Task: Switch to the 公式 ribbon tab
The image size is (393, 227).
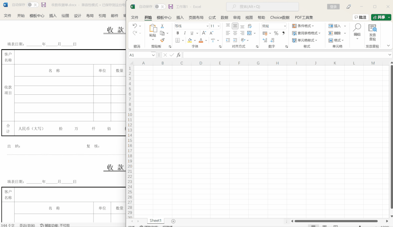Action: [x=212, y=17]
